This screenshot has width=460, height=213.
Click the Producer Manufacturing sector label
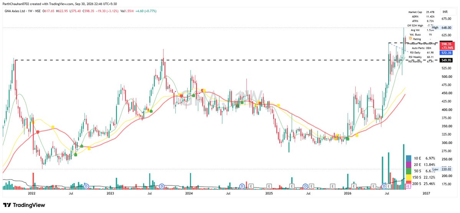tap(421, 43)
